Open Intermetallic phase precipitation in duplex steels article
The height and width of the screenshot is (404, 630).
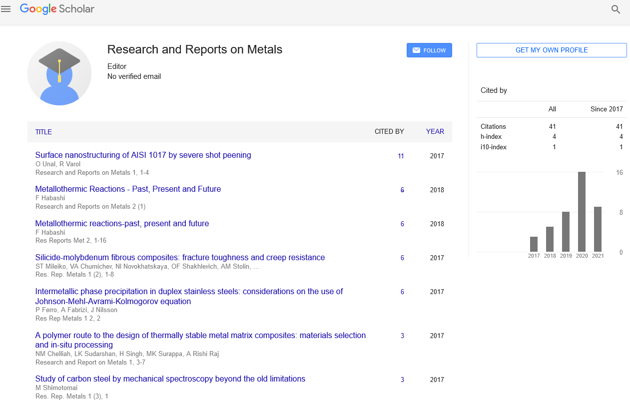pyautogui.click(x=189, y=296)
